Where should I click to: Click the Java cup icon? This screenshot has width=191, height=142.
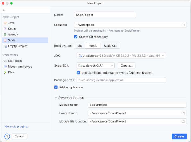[x=5, y=23]
